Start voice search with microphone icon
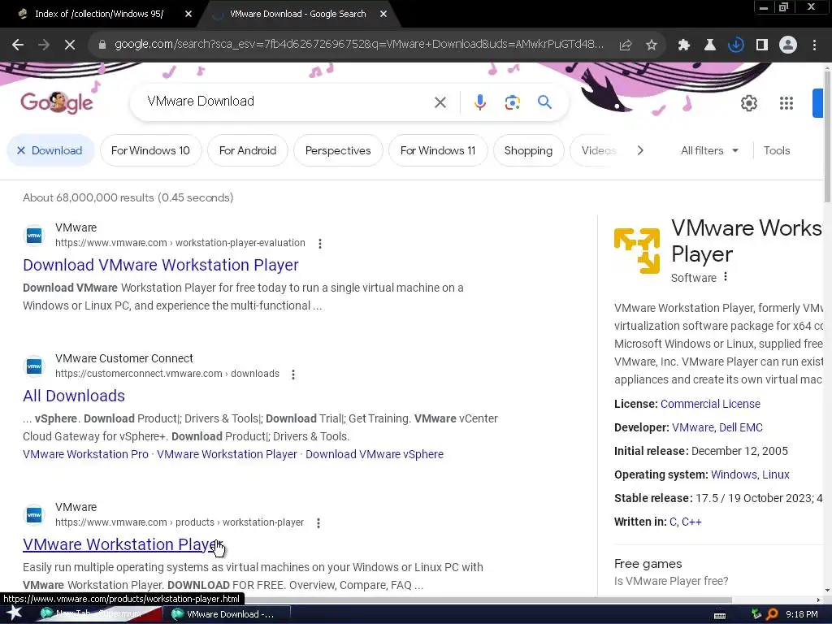The image size is (832, 624). [479, 102]
